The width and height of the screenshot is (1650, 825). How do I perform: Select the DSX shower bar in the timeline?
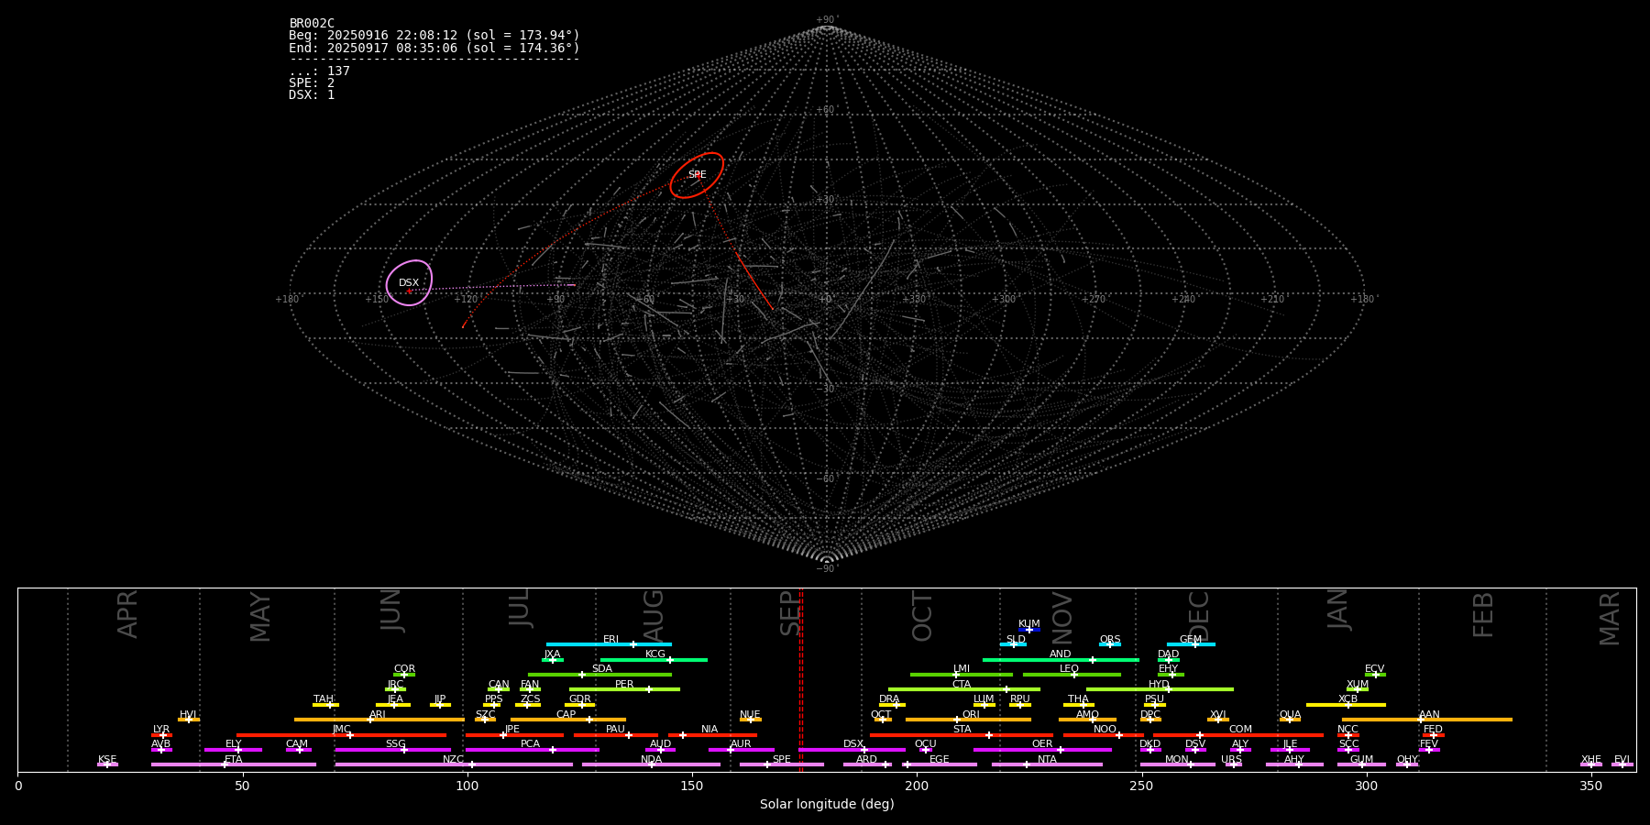pos(852,750)
